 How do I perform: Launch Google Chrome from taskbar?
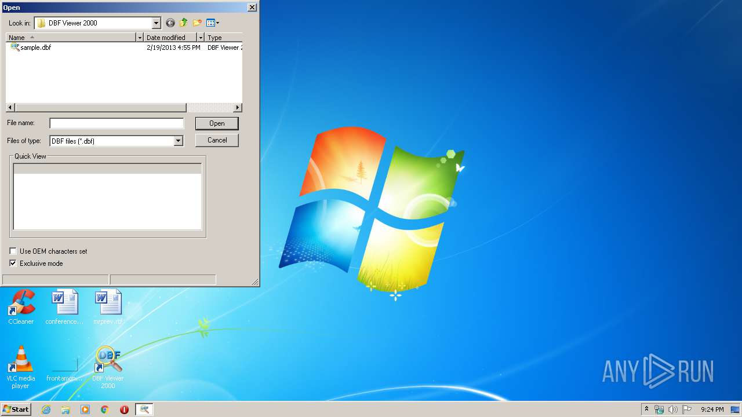point(104,409)
